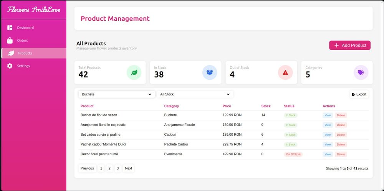Click product name Pachet cadou 'Momente Dulci'

click(x=103, y=144)
